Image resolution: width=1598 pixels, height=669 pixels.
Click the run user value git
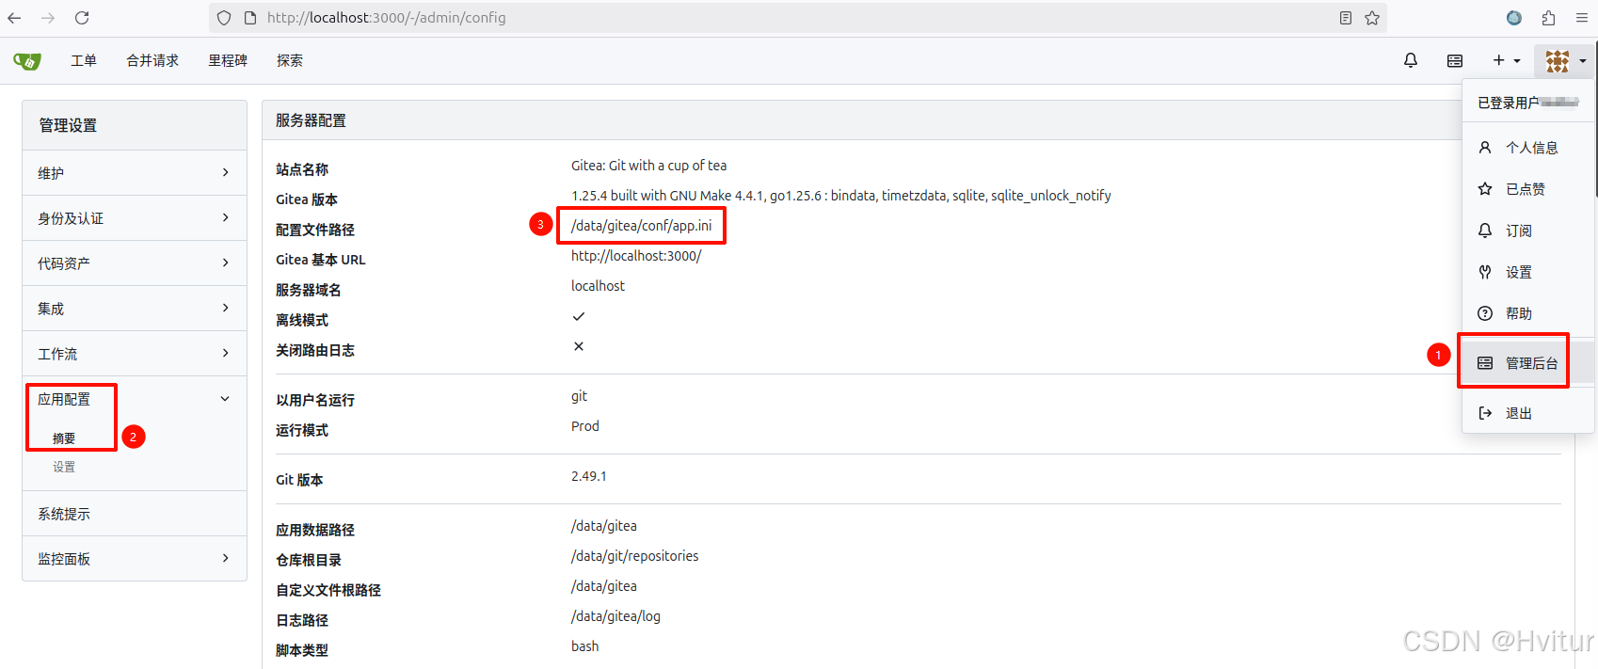[x=579, y=396]
